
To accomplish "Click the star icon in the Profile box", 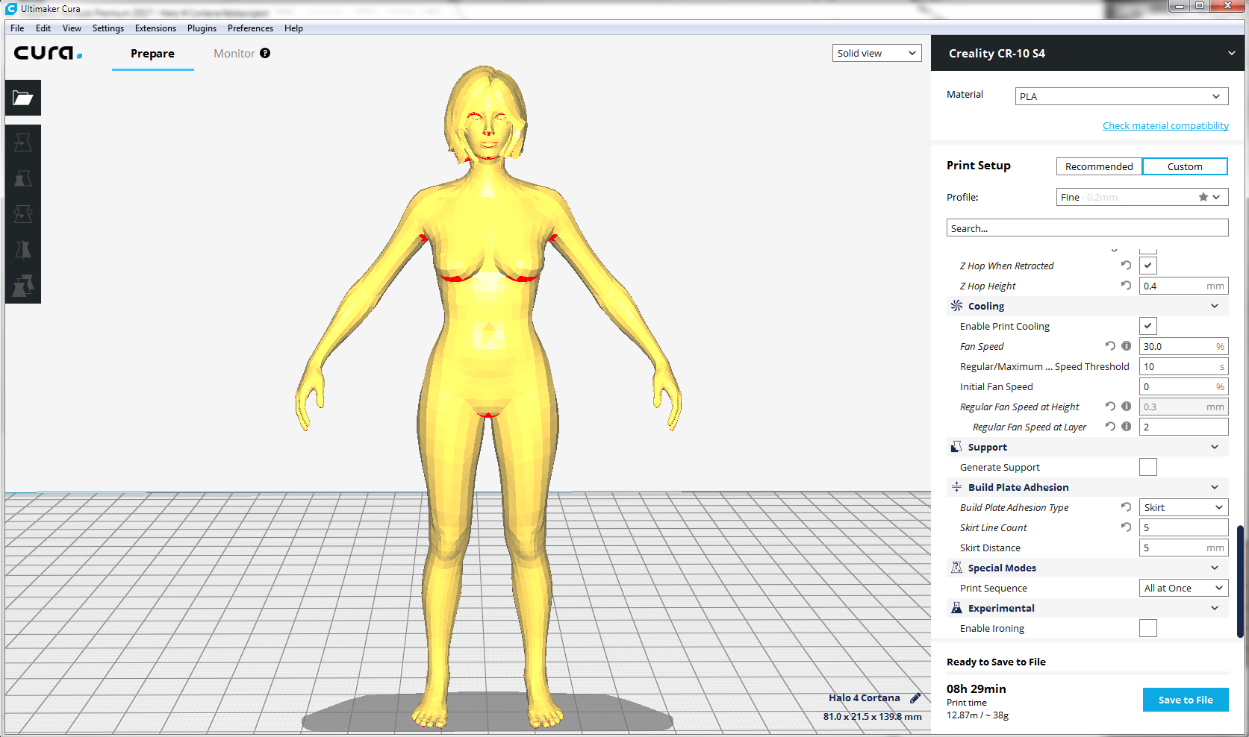I will pyautogui.click(x=1203, y=197).
